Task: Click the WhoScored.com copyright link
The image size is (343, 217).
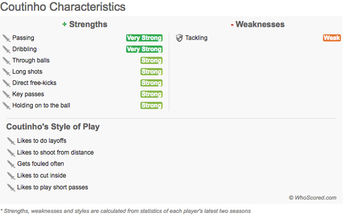Action: pos(313,198)
